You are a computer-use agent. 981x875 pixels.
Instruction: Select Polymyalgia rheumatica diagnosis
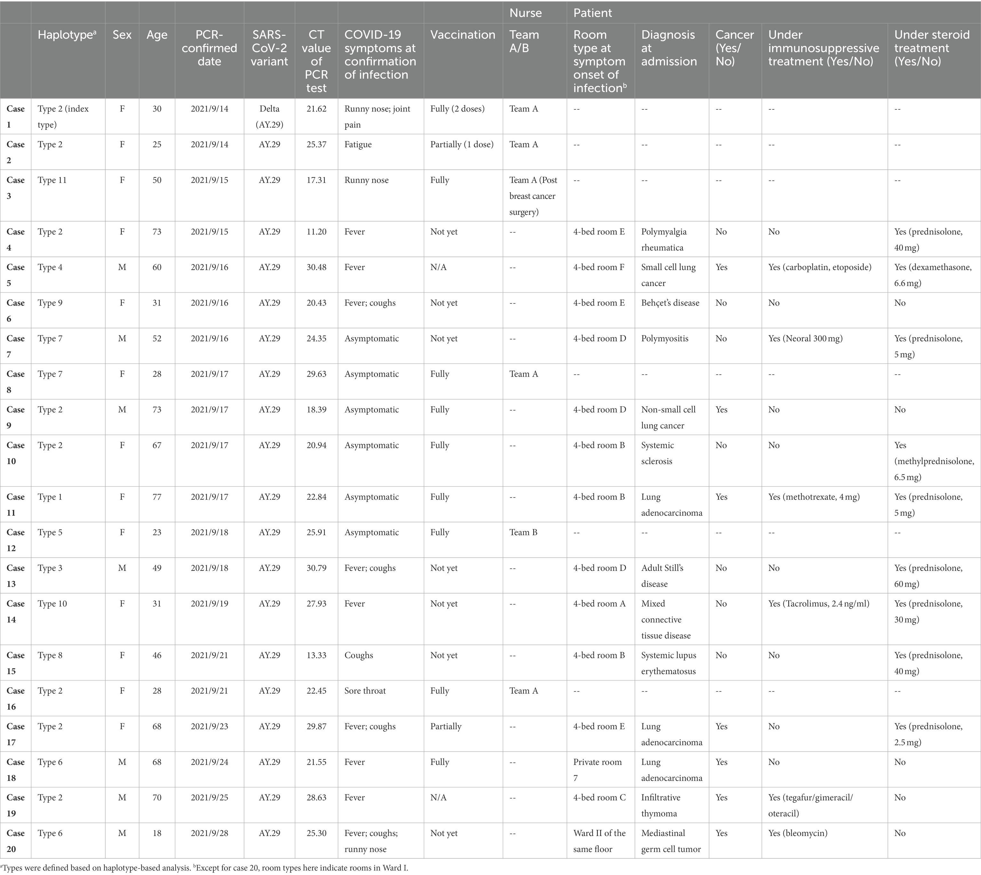click(x=663, y=239)
